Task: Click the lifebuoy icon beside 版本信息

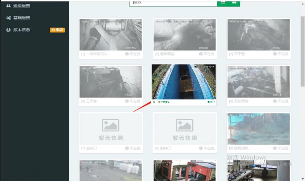Action: (x=8, y=30)
